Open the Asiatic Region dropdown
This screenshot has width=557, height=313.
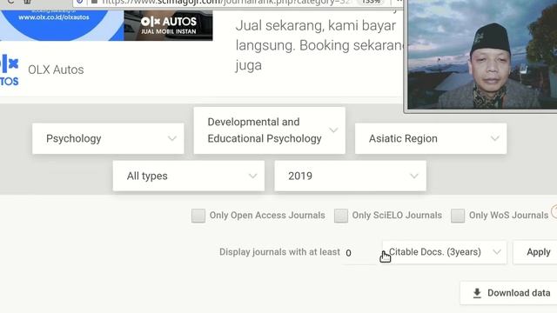(x=431, y=138)
